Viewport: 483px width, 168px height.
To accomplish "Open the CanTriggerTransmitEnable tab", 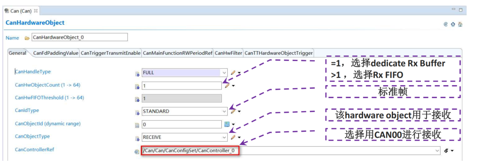I will click(x=110, y=53).
